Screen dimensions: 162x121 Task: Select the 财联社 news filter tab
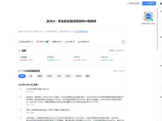point(78,76)
